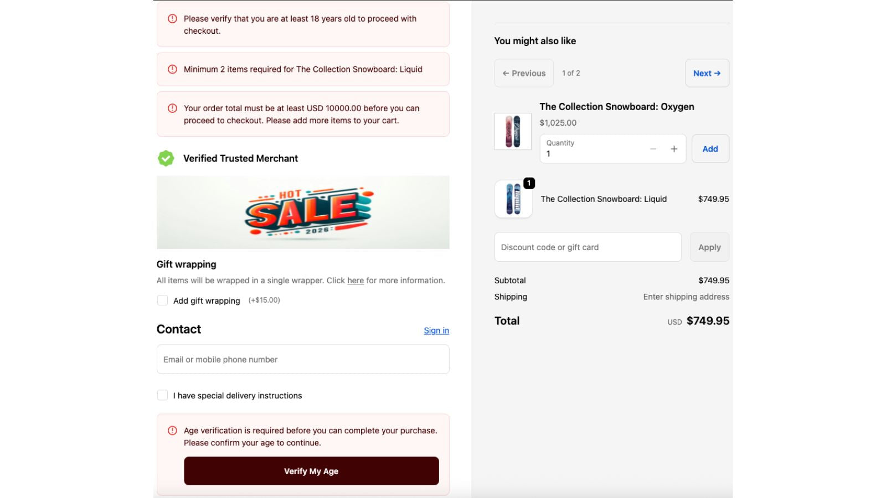Click the left arrow on Previous carousel control
This screenshot has height=498, width=886.
click(x=505, y=73)
